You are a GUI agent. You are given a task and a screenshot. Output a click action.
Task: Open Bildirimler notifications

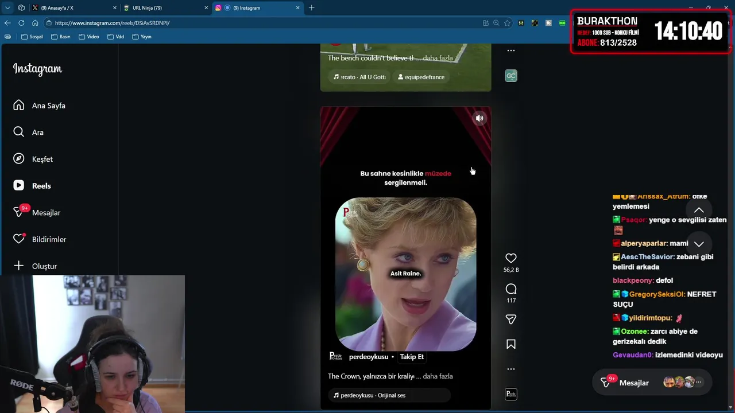[39, 239]
